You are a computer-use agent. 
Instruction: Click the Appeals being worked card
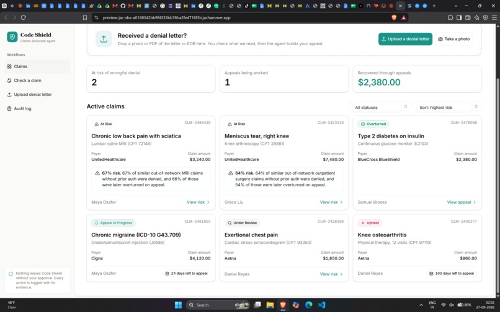284,79
